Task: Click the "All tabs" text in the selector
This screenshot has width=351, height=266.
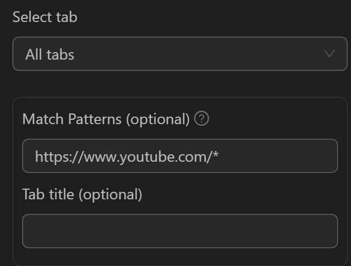Action: [x=49, y=54]
